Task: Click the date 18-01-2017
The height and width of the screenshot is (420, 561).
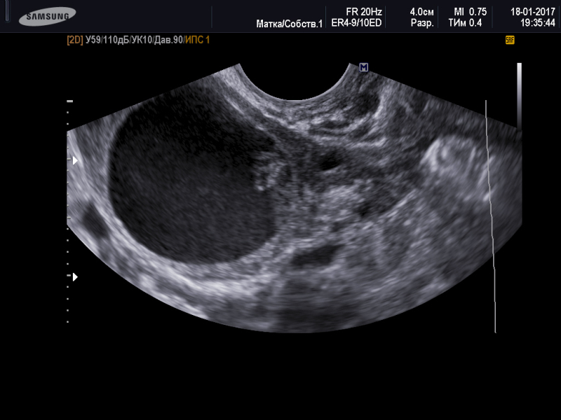Action: point(532,12)
